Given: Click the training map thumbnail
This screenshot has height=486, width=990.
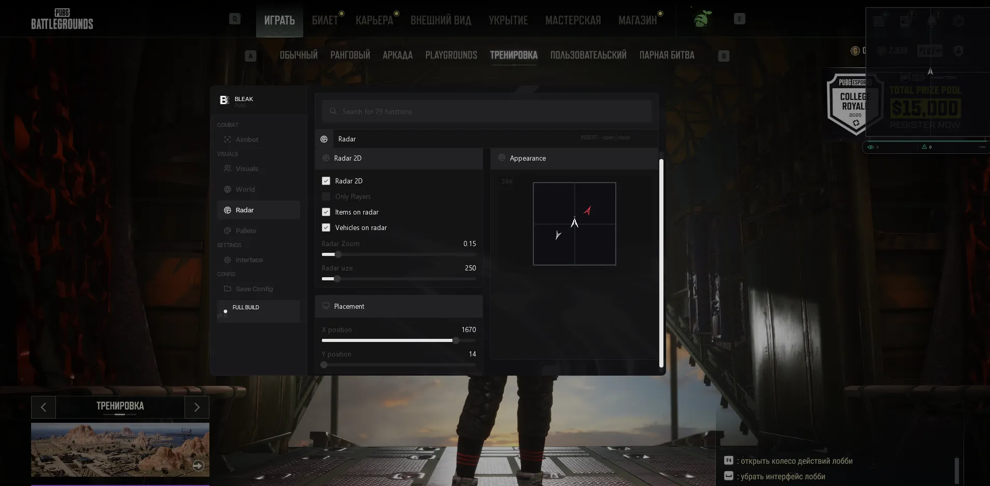Looking at the screenshot, I should (120, 450).
